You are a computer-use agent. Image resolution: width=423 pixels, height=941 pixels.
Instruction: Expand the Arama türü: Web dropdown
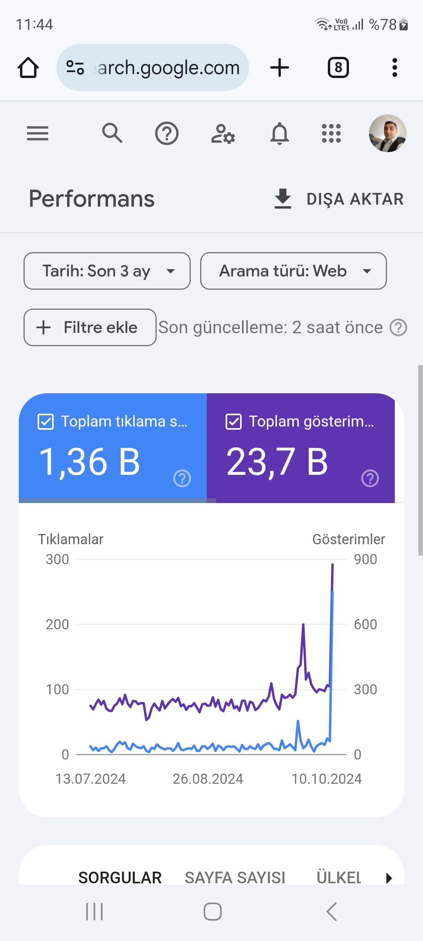pos(293,271)
